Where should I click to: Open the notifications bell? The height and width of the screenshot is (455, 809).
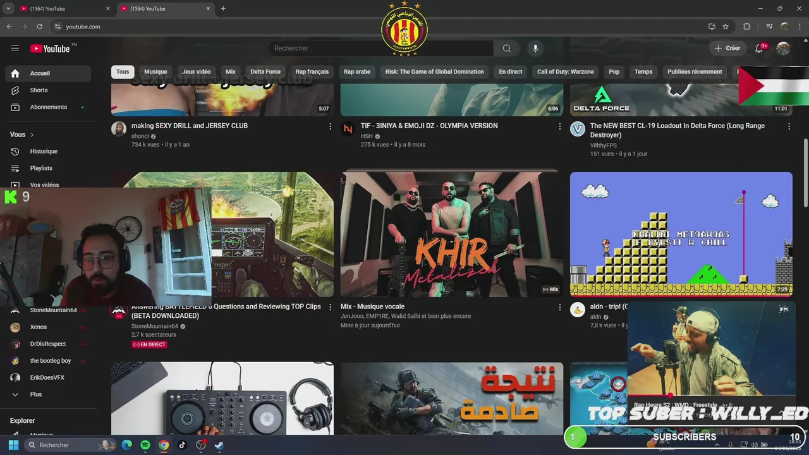760,48
